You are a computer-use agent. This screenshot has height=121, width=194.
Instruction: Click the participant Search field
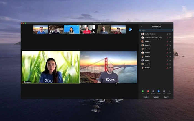(x=156, y=30)
